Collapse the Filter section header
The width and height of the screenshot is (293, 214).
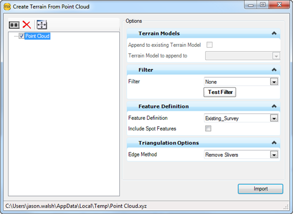tap(274, 70)
